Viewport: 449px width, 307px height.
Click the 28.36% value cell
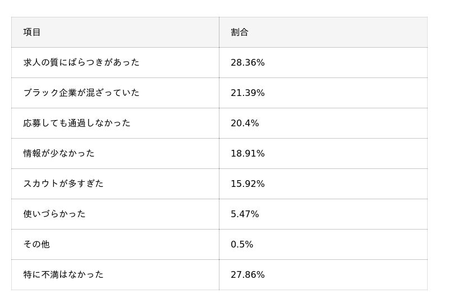point(248,63)
